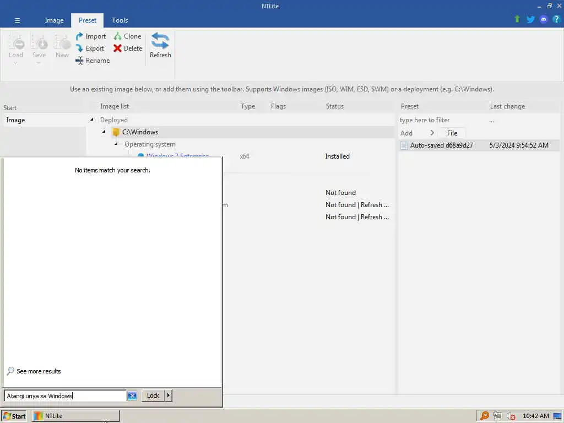Click the Show desktop tray icon
Viewport: 564px width, 423px height.
coord(557,416)
